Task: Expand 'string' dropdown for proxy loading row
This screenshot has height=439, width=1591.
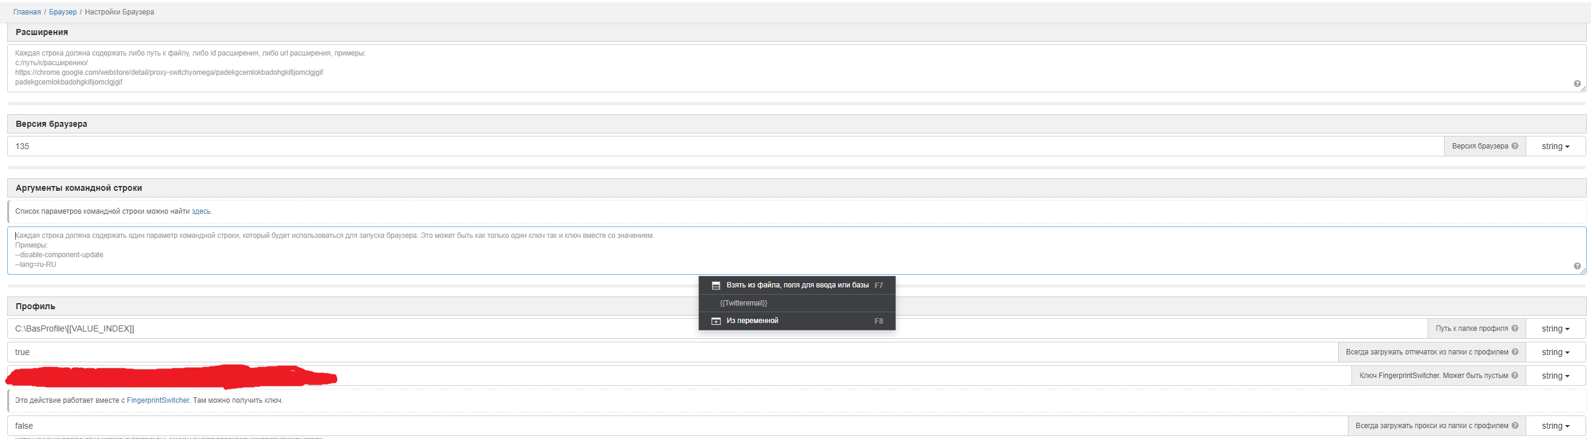Action: [x=1555, y=426]
